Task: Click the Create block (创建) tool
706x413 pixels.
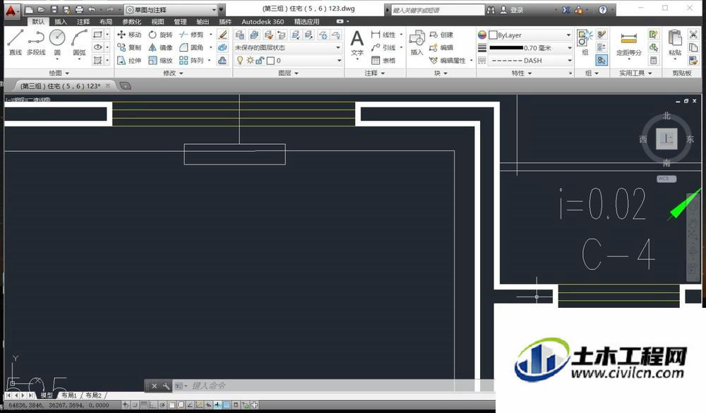Action: [442, 35]
